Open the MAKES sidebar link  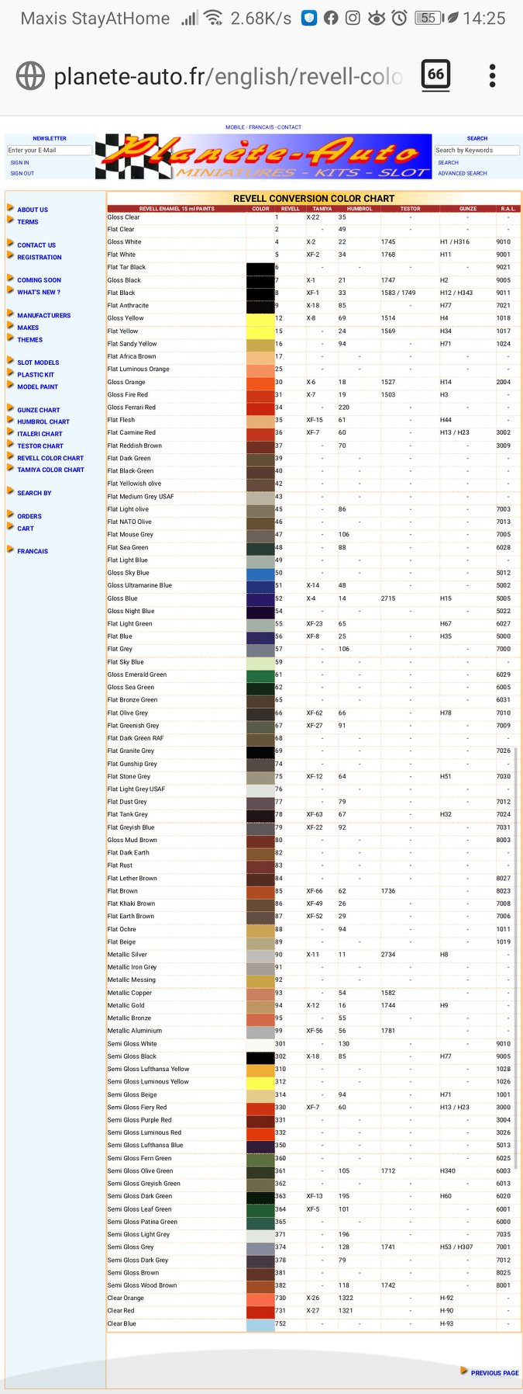[x=28, y=328]
